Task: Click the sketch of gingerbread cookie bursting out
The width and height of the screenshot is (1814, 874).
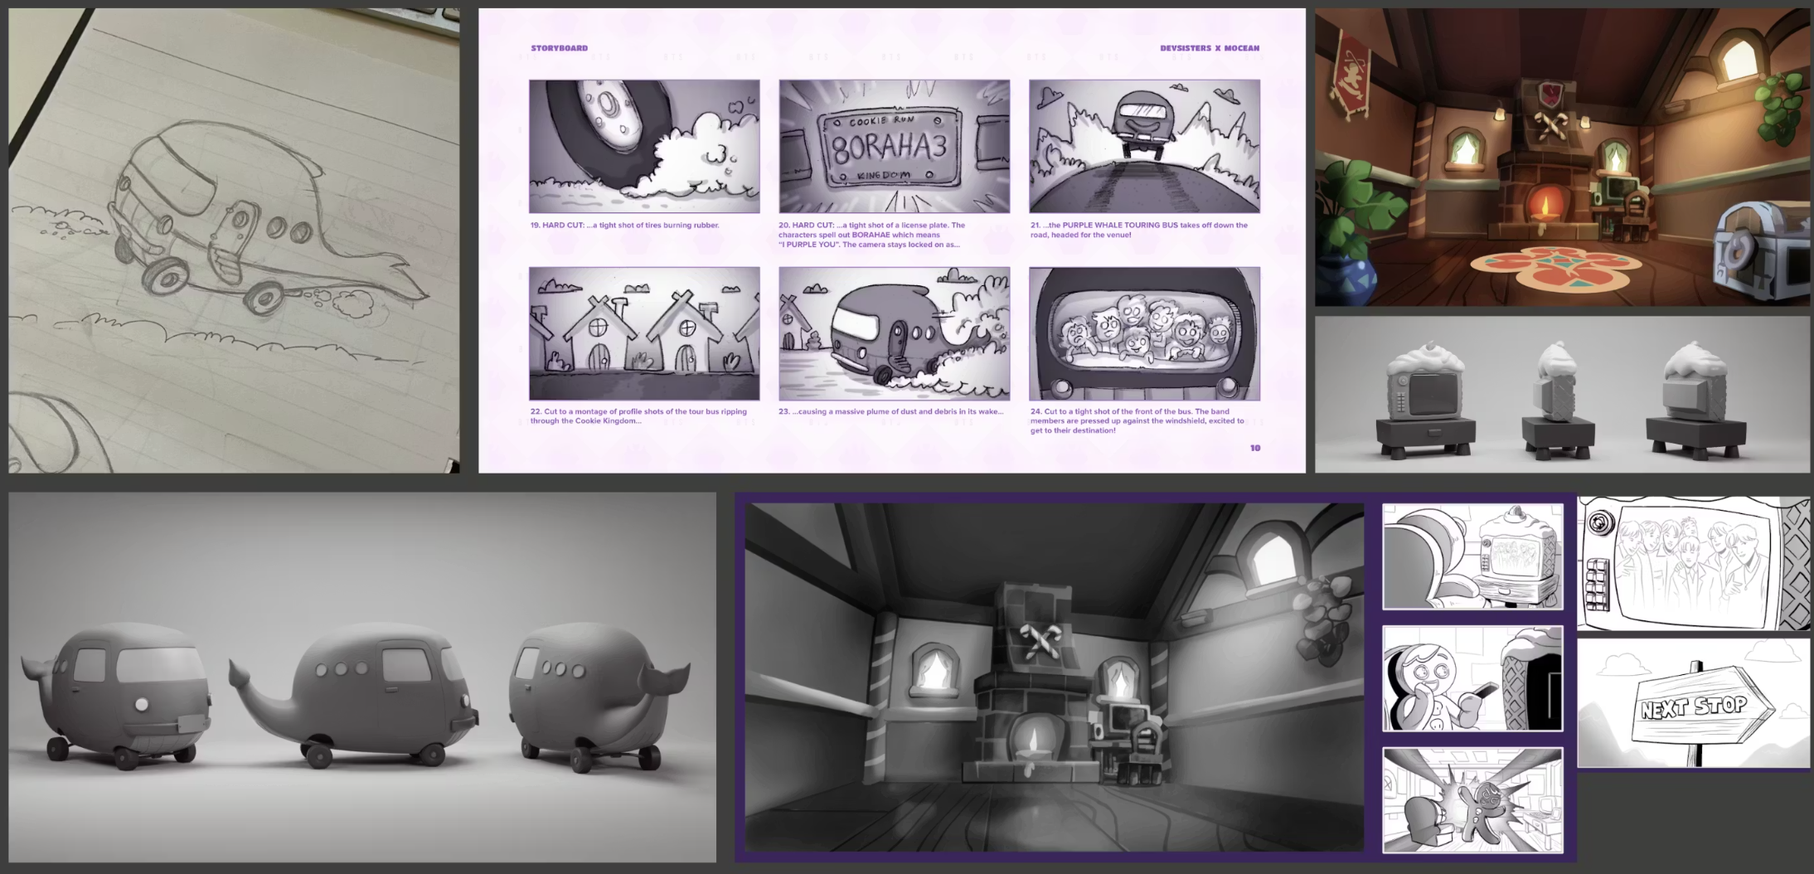Action: click(x=1472, y=800)
